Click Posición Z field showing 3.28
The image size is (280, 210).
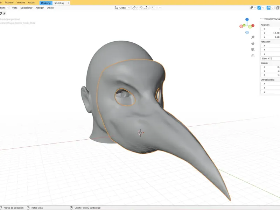click(x=270, y=37)
